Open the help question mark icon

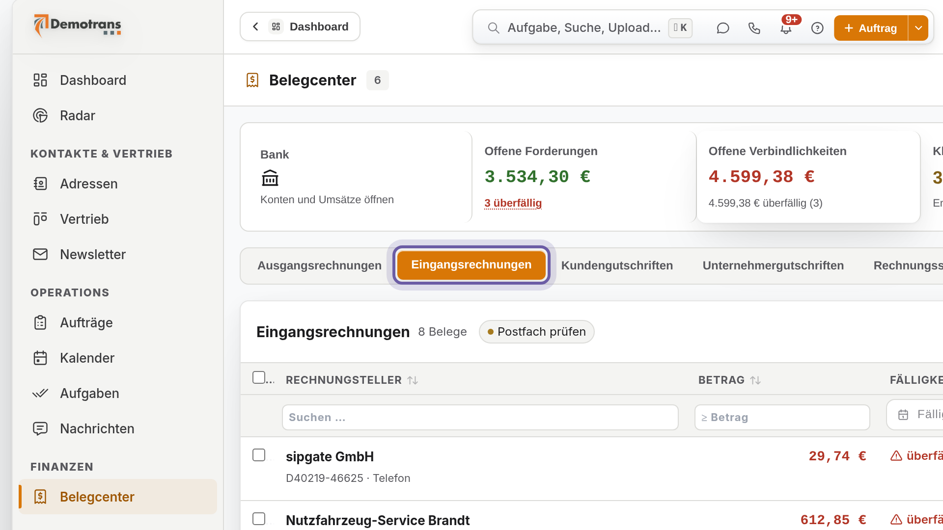pyautogui.click(x=817, y=28)
